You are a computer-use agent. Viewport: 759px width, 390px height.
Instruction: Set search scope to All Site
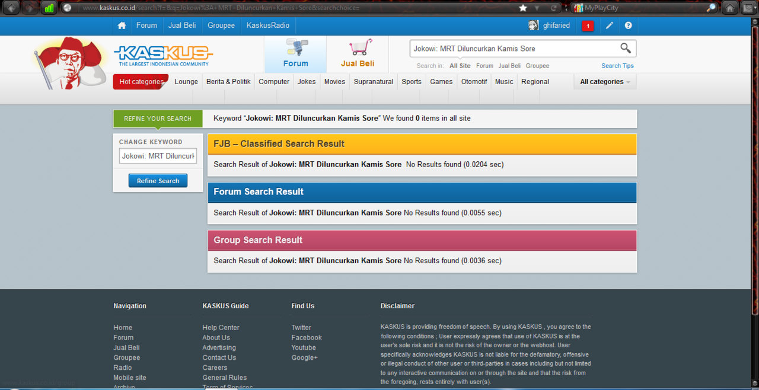460,66
